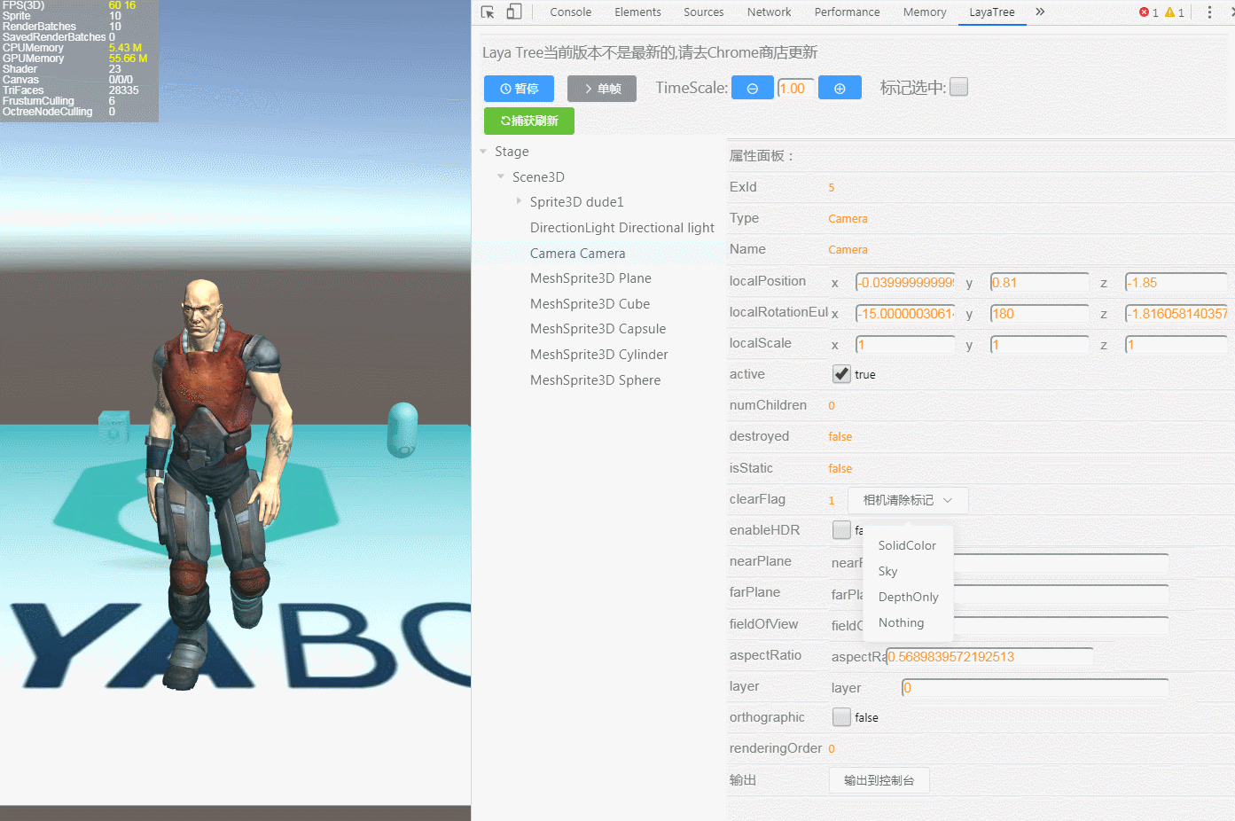
Task: Toggle the 标记选中 checkbox
Action: pyautogui.click(x=958, y=87)
